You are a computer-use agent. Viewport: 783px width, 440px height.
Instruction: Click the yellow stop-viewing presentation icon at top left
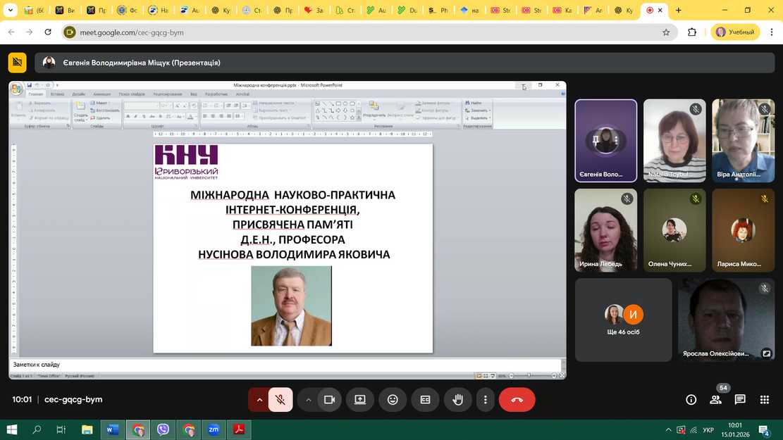(17, 63)
